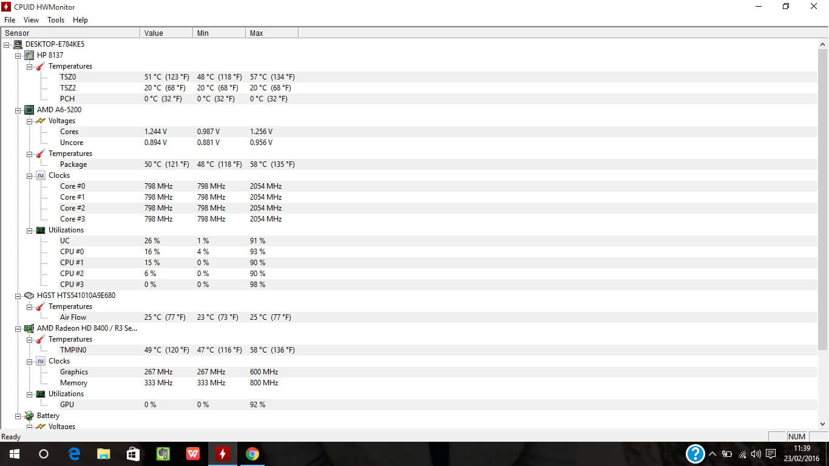Open Google Chrome from the taskbar
The width and height of the screenshot is (829, 466).
pos(252,454)
